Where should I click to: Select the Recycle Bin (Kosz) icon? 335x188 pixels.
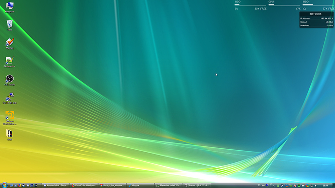click(10, 25)
